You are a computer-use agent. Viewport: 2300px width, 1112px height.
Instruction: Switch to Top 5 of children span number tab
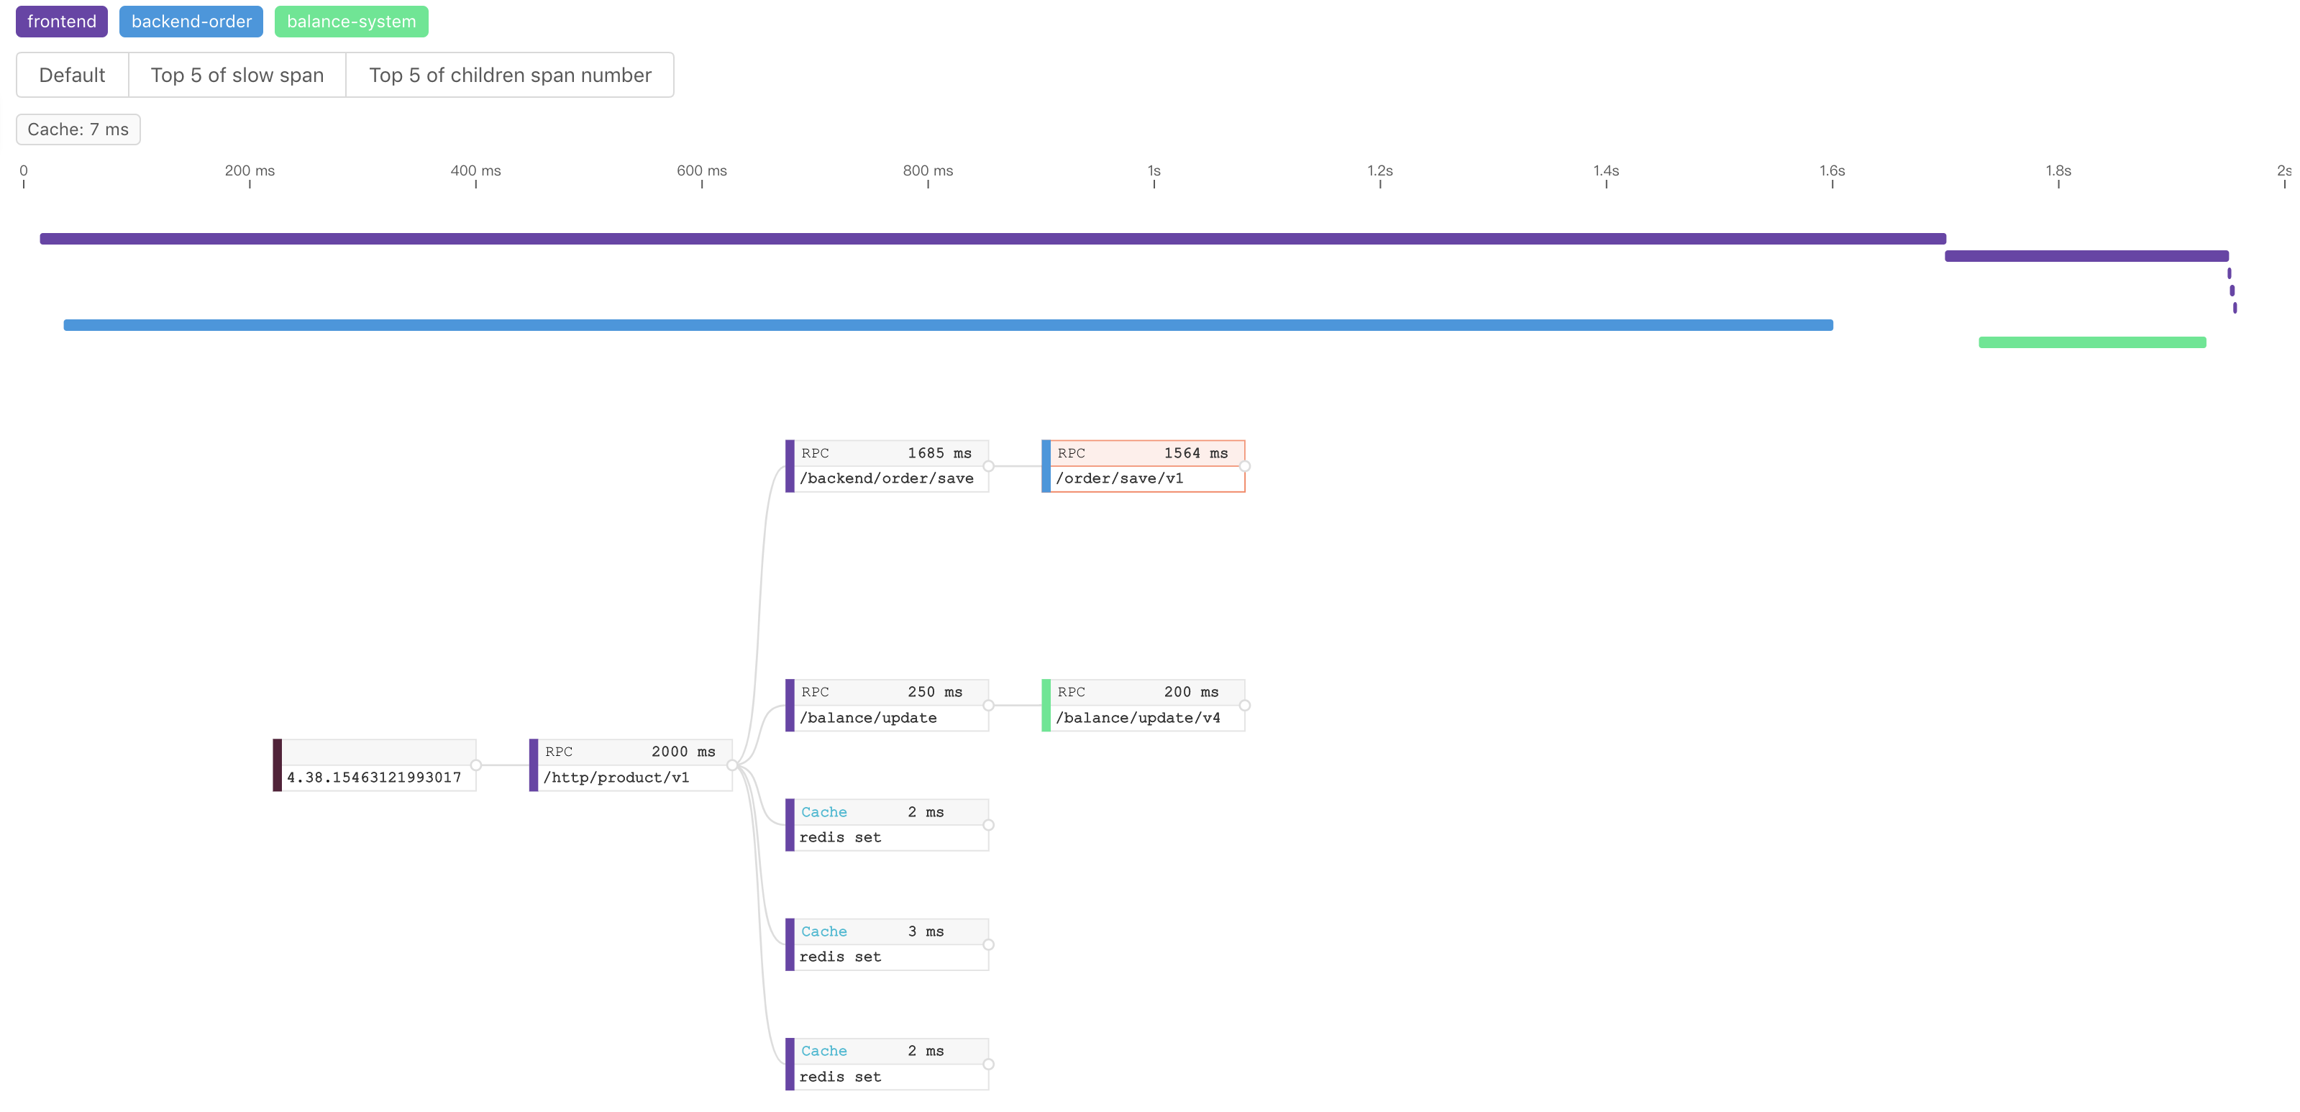click(509, 73)
